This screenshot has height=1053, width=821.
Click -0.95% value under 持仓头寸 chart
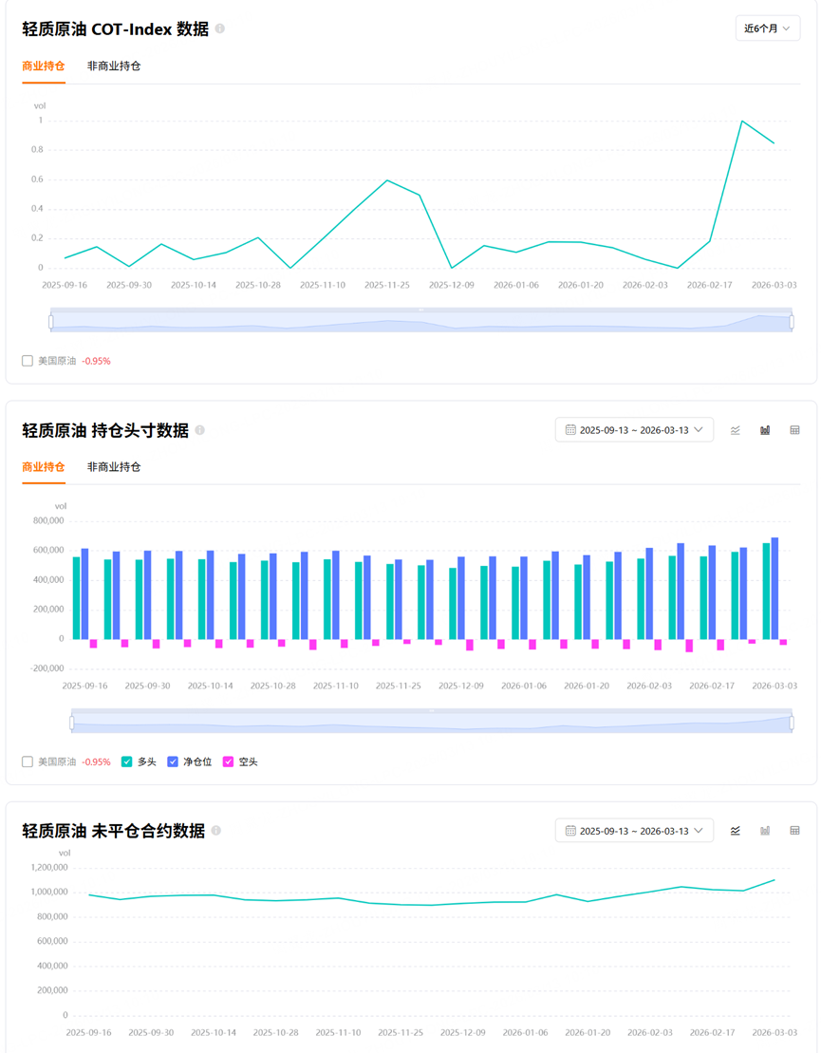[96, 762]
